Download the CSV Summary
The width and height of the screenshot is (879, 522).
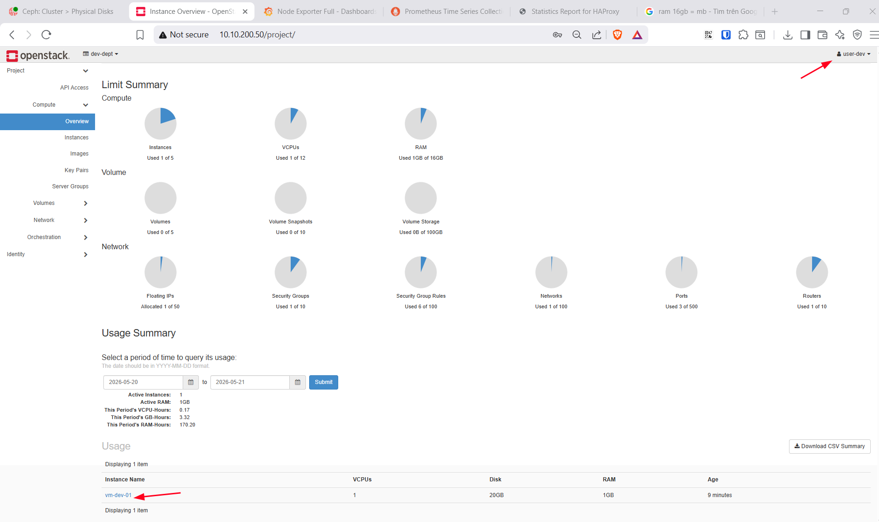coord(830,446)
